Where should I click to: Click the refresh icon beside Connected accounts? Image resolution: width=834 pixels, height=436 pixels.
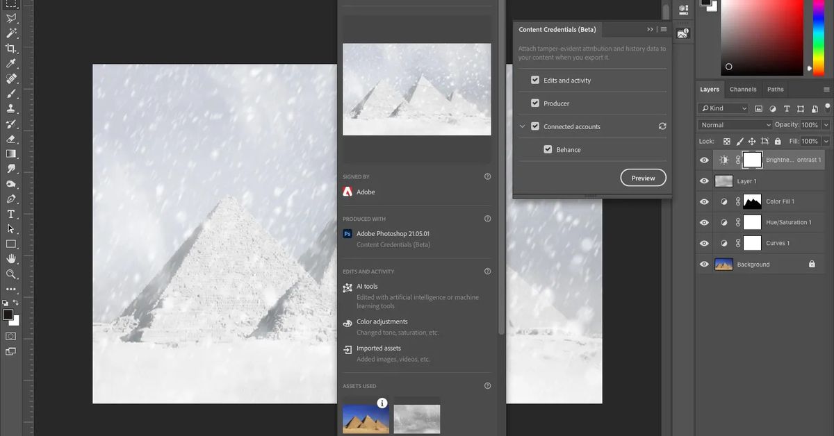pyautogui.click(x=662, y=126)
